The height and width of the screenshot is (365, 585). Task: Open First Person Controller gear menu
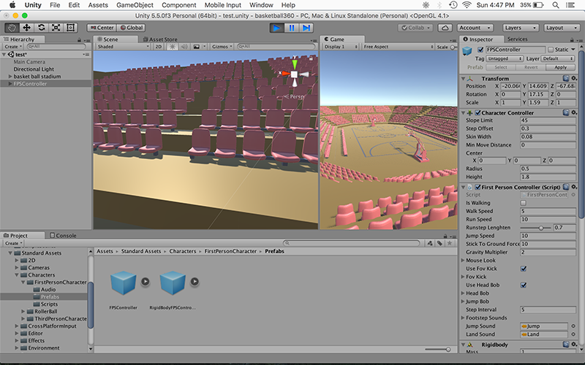[574, 187]
